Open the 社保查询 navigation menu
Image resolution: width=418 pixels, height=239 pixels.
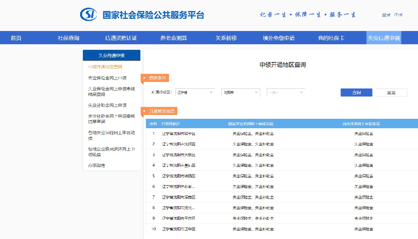coord(69,38)
